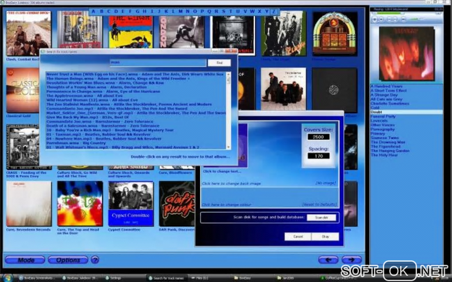Play track 'A Hundred Years' in playlist
Image resolution: width=452 pixels, height=282 pixels.
(x=386, y=86)
